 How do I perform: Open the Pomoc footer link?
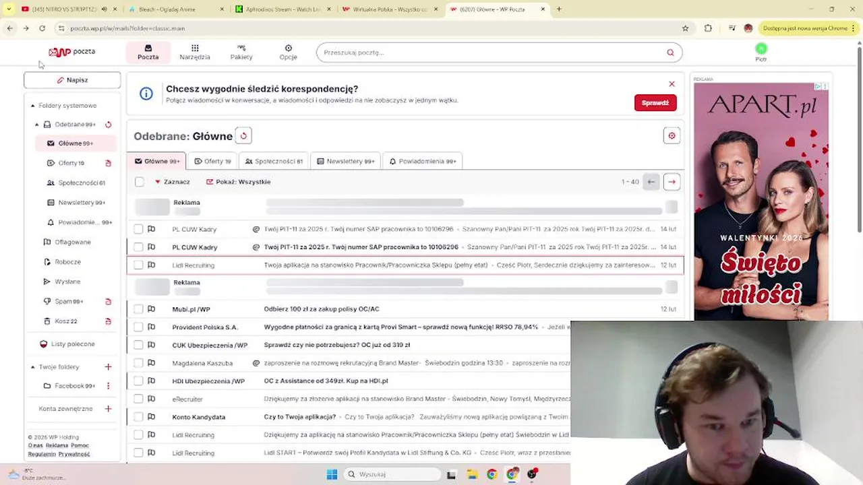pos(80,445)
